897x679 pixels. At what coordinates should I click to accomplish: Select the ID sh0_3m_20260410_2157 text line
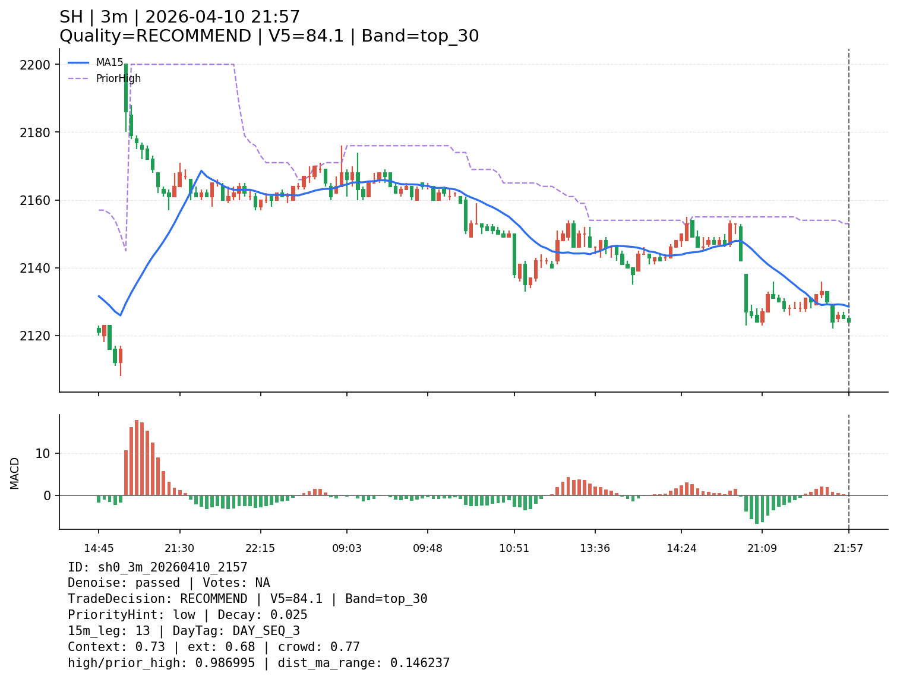(157, 567)
